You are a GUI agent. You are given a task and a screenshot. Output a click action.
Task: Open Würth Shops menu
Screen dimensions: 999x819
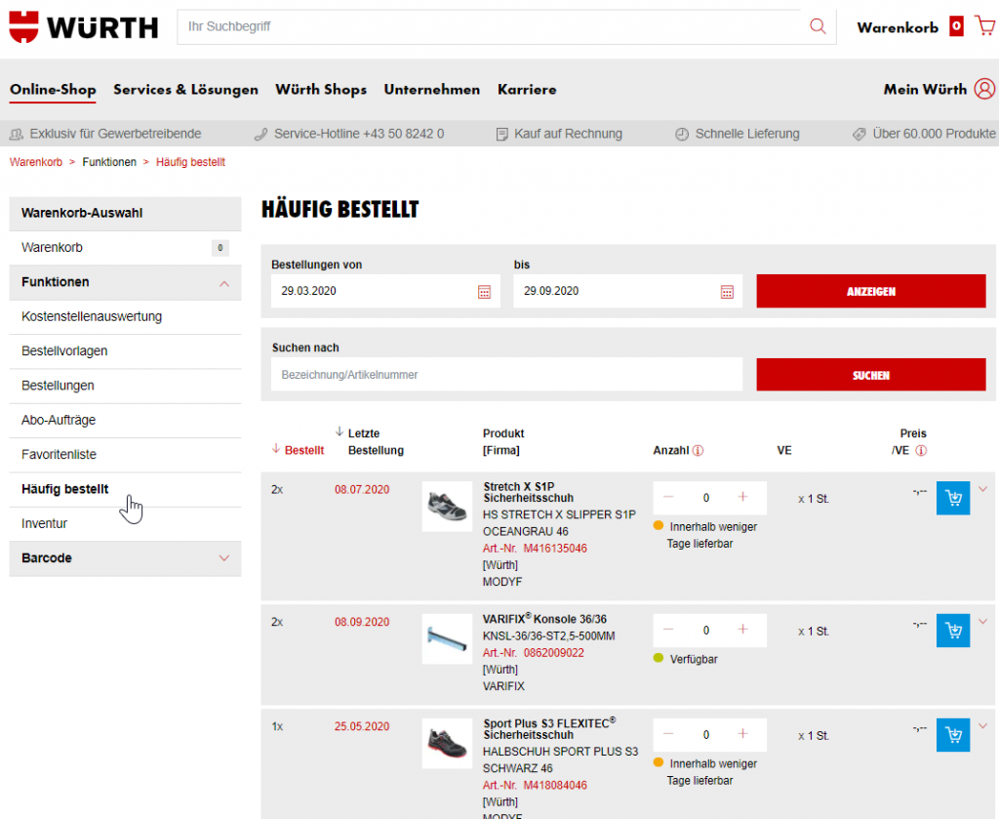coord(321,90)
